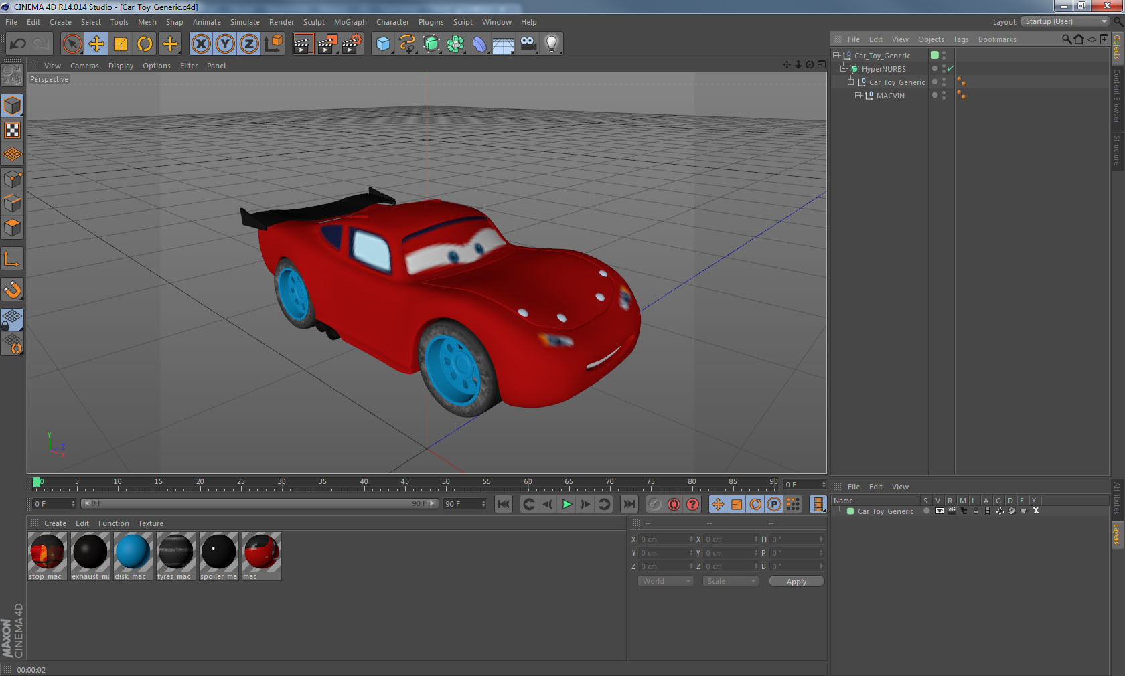Open the Simulate menu
1125x676 pixels.
click(x=245, y=22)
